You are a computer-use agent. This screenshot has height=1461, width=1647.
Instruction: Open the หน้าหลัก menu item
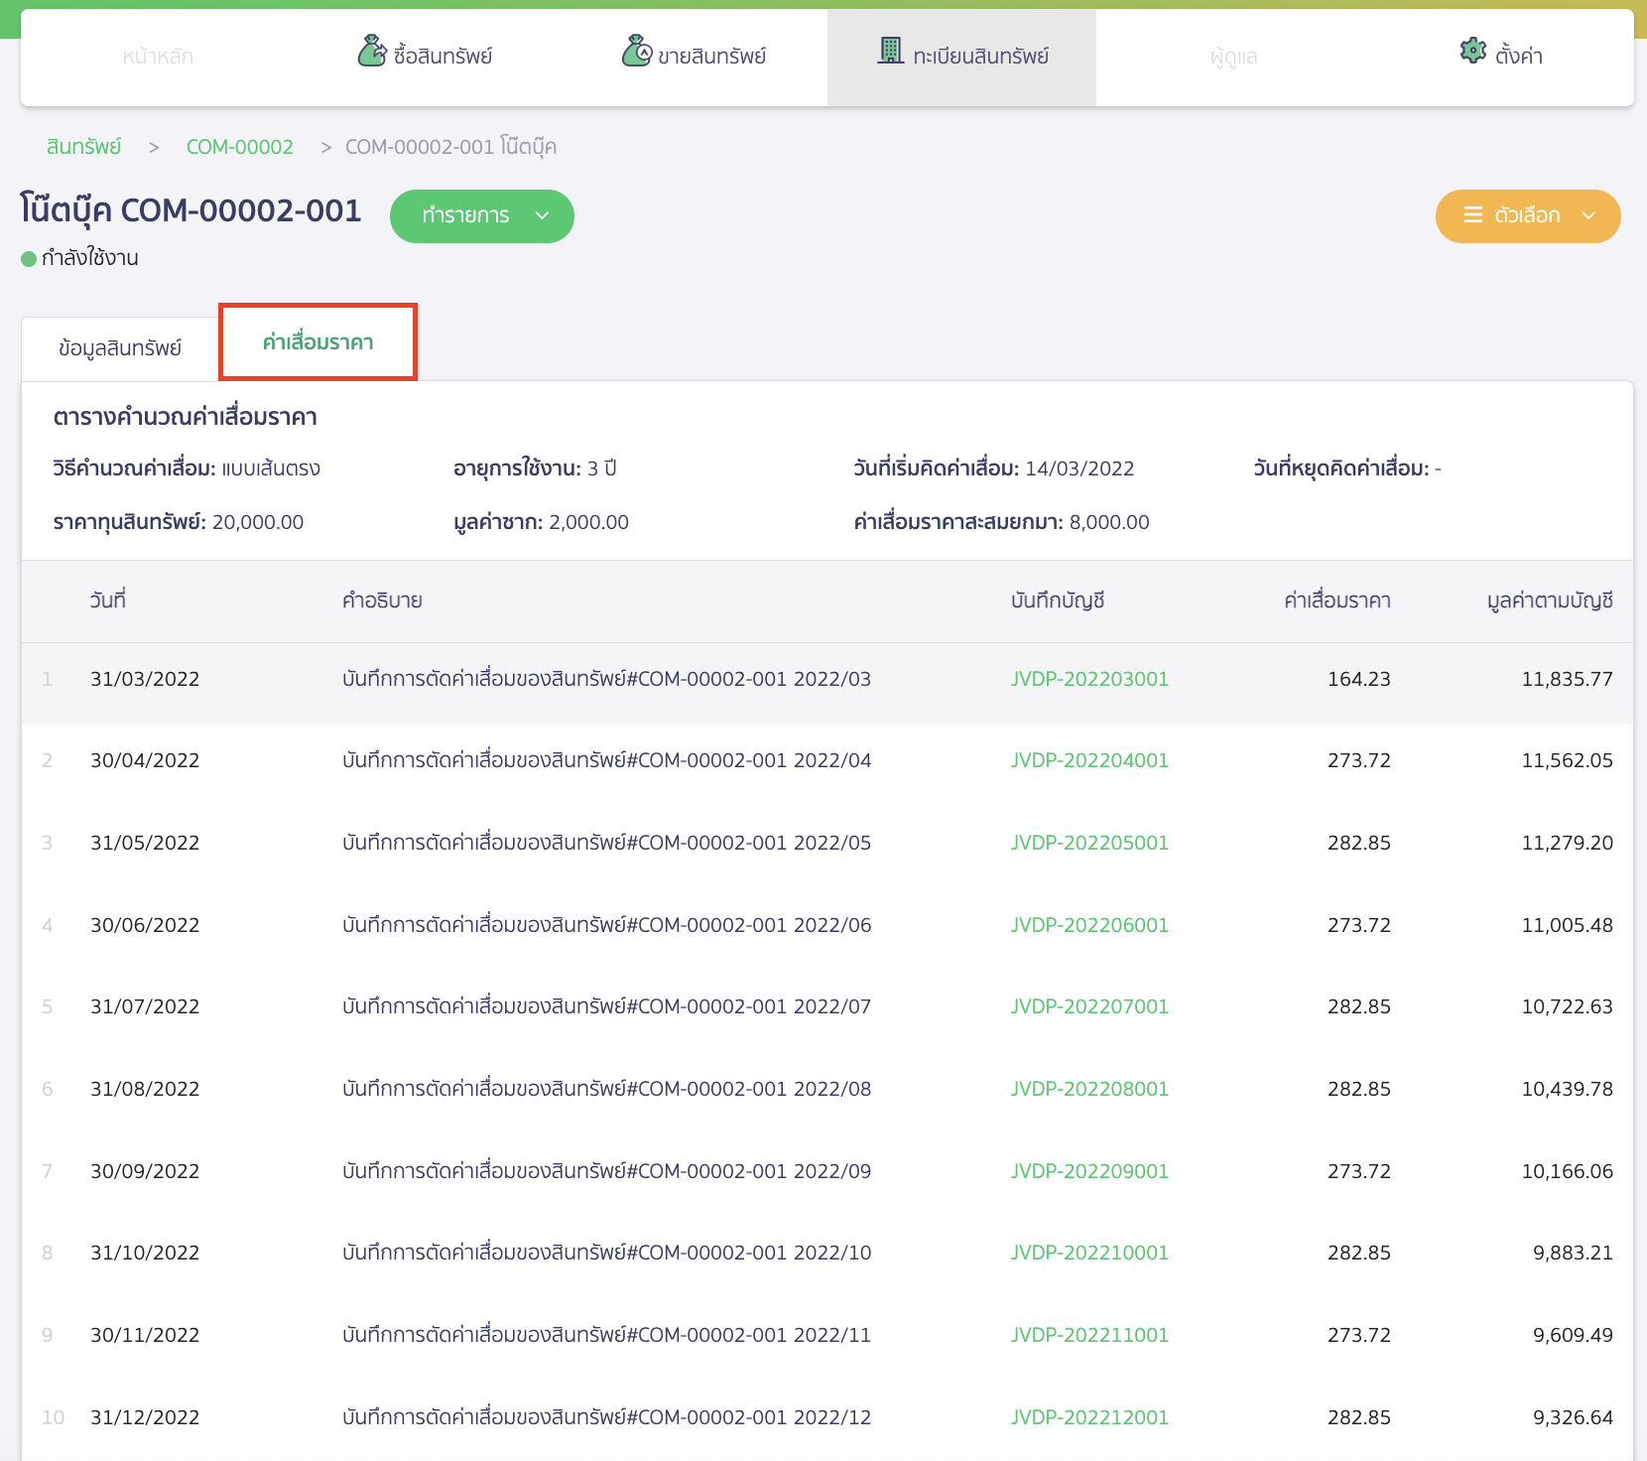[x=158, y=57]
